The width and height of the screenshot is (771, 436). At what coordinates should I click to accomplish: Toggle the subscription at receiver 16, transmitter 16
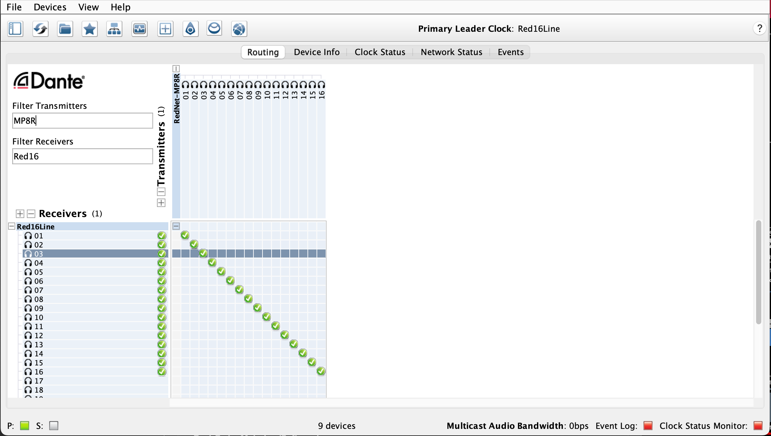[321, 371]
